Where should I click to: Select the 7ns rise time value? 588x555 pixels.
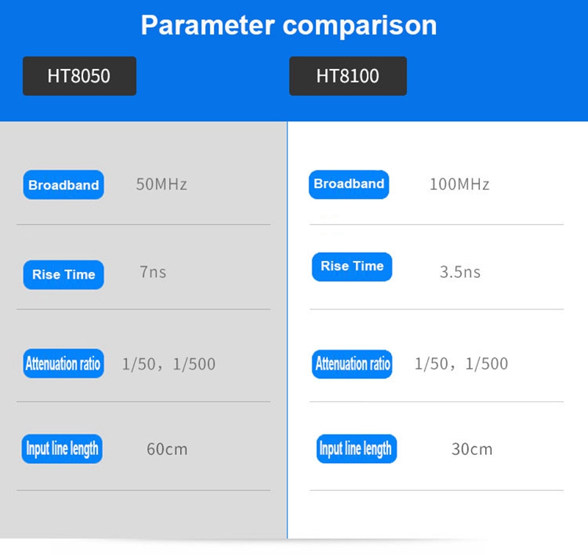tap(153, 272)
